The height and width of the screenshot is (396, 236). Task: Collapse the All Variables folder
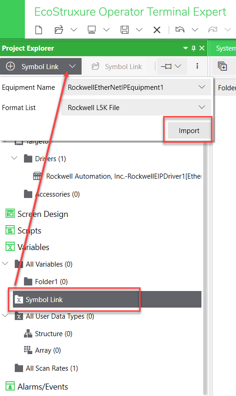coord(5,264)
